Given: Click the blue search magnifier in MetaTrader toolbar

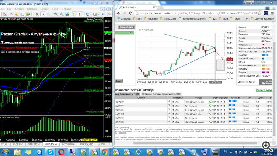Looking at the screenshot, I should pyautogui.click(x=103, y=14).
